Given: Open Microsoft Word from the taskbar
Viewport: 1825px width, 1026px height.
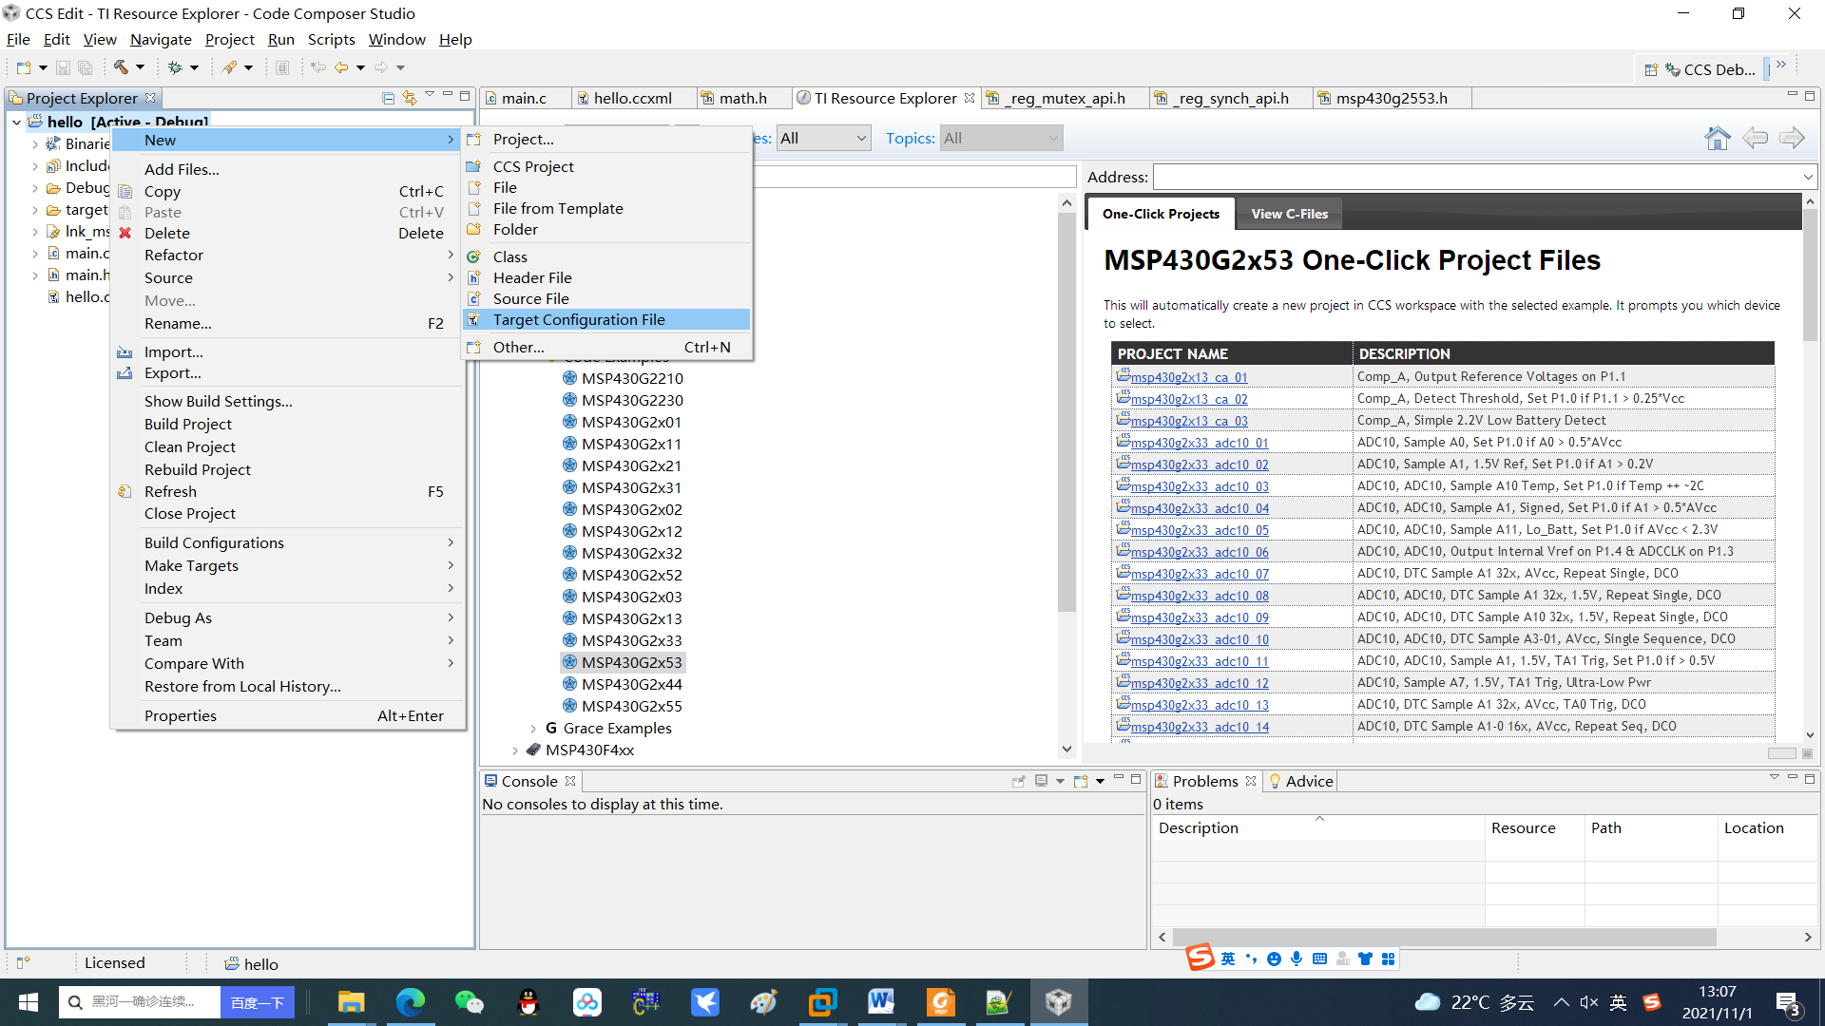Looking at the screenshot, I should [x=880, y=1002].
